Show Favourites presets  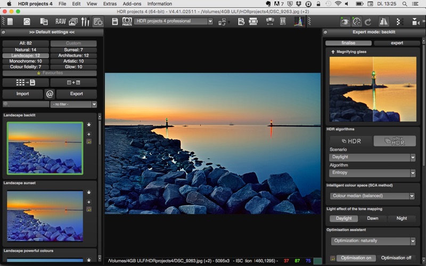coord(50,73)
